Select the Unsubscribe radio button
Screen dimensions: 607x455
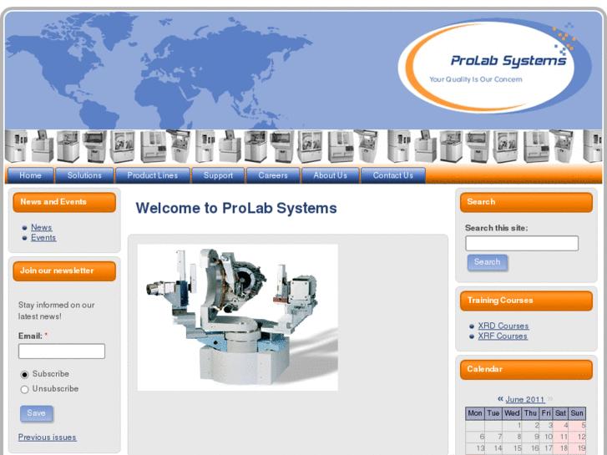24,389
